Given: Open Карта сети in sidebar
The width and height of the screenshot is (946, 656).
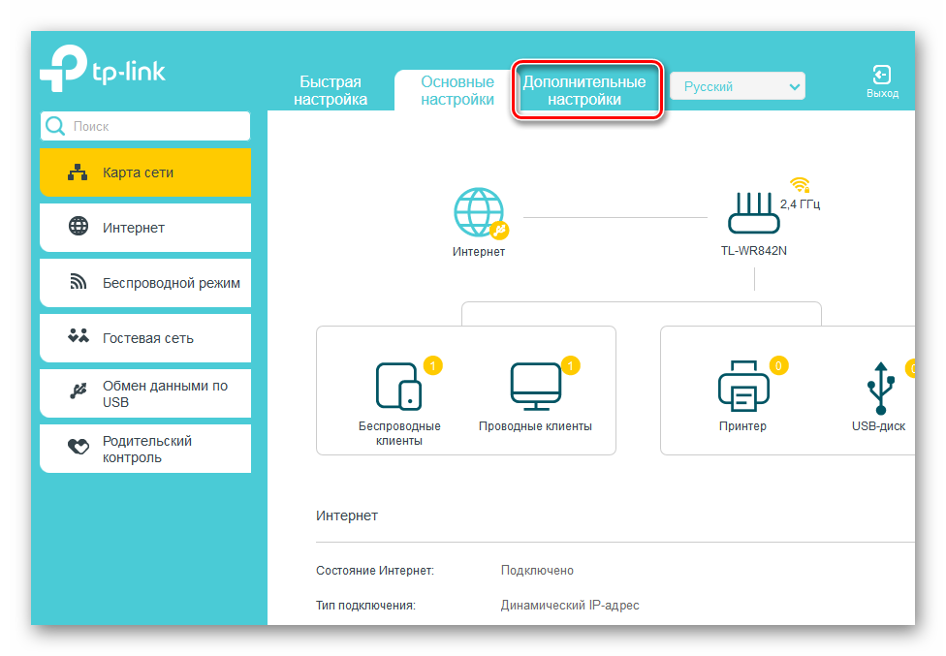Looking at the screenshot, I should 145,172.
